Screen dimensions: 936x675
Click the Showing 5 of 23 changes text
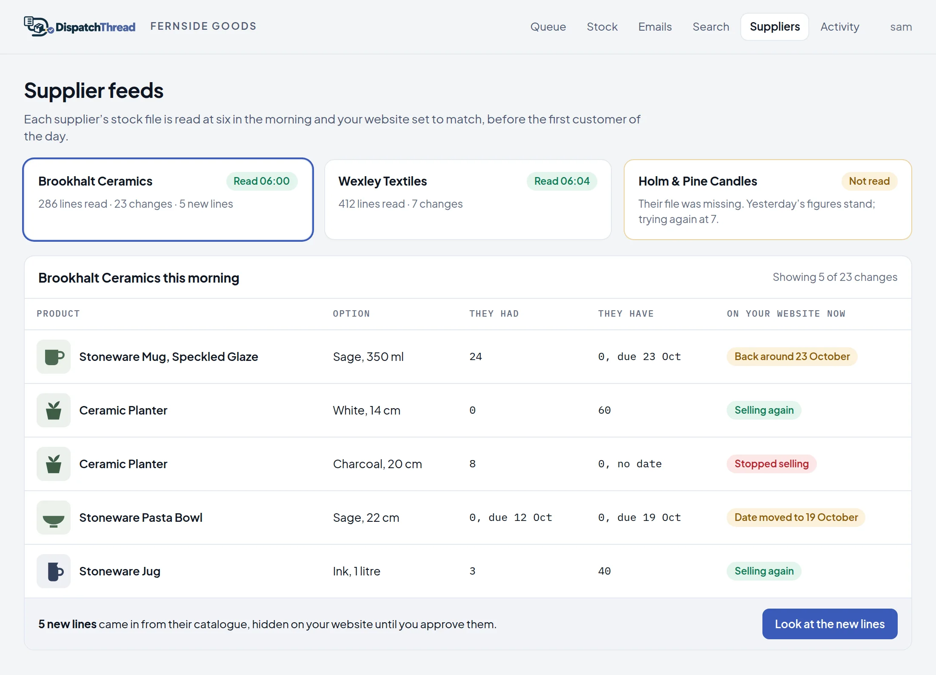tap(835, 277)
